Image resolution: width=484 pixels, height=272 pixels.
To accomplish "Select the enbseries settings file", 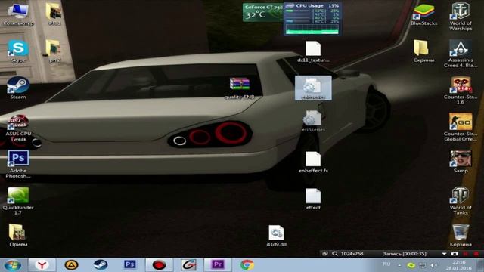I will pyautogui.click(x=313, y=122).
